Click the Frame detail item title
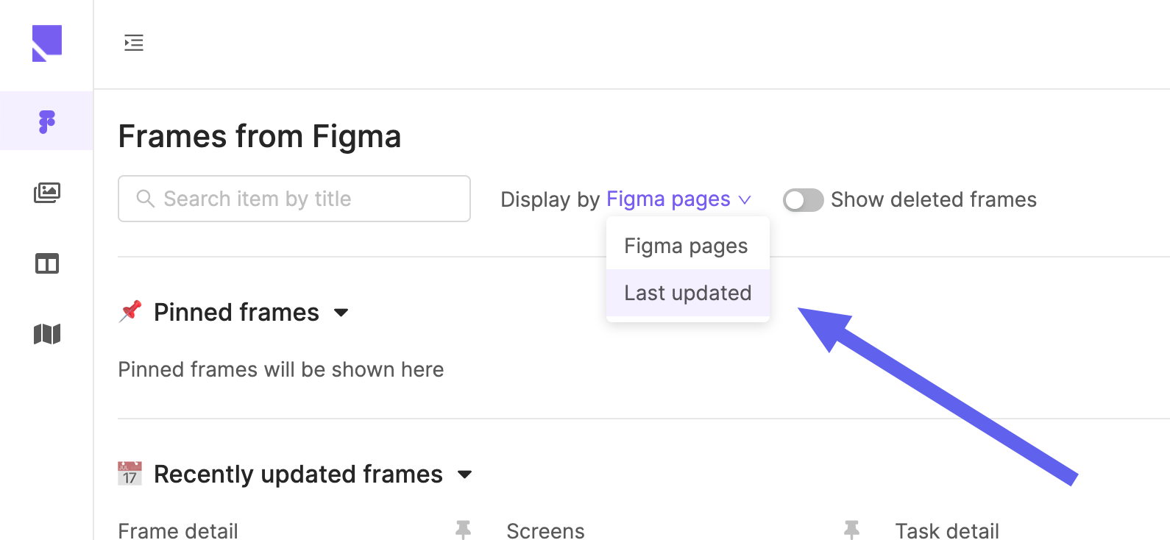Screen dimensions: 1170x540 (x=178, y=530)
